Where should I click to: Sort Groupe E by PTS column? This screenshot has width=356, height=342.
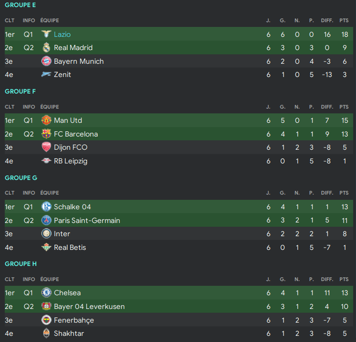coord(344,21)
